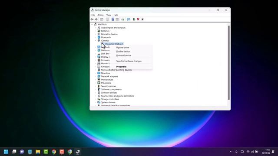
Task: Click the down-arrow Disable device toolbar icon
Action: pyautogui.click(x=142, y=19)
